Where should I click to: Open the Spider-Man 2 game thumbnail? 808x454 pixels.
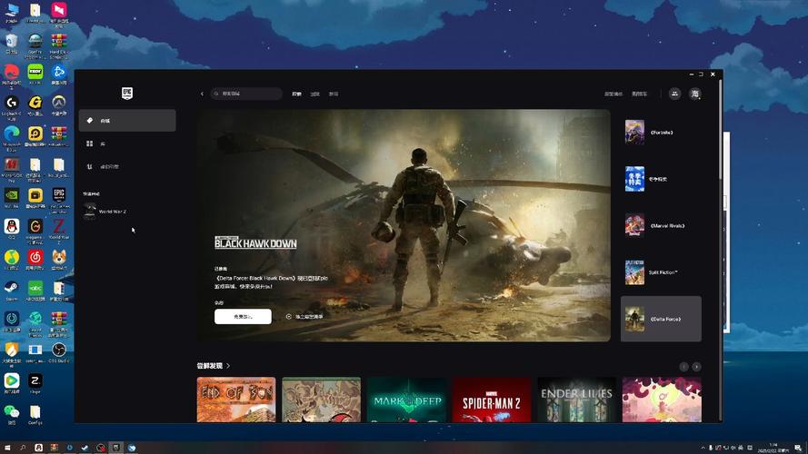(491, 400)
